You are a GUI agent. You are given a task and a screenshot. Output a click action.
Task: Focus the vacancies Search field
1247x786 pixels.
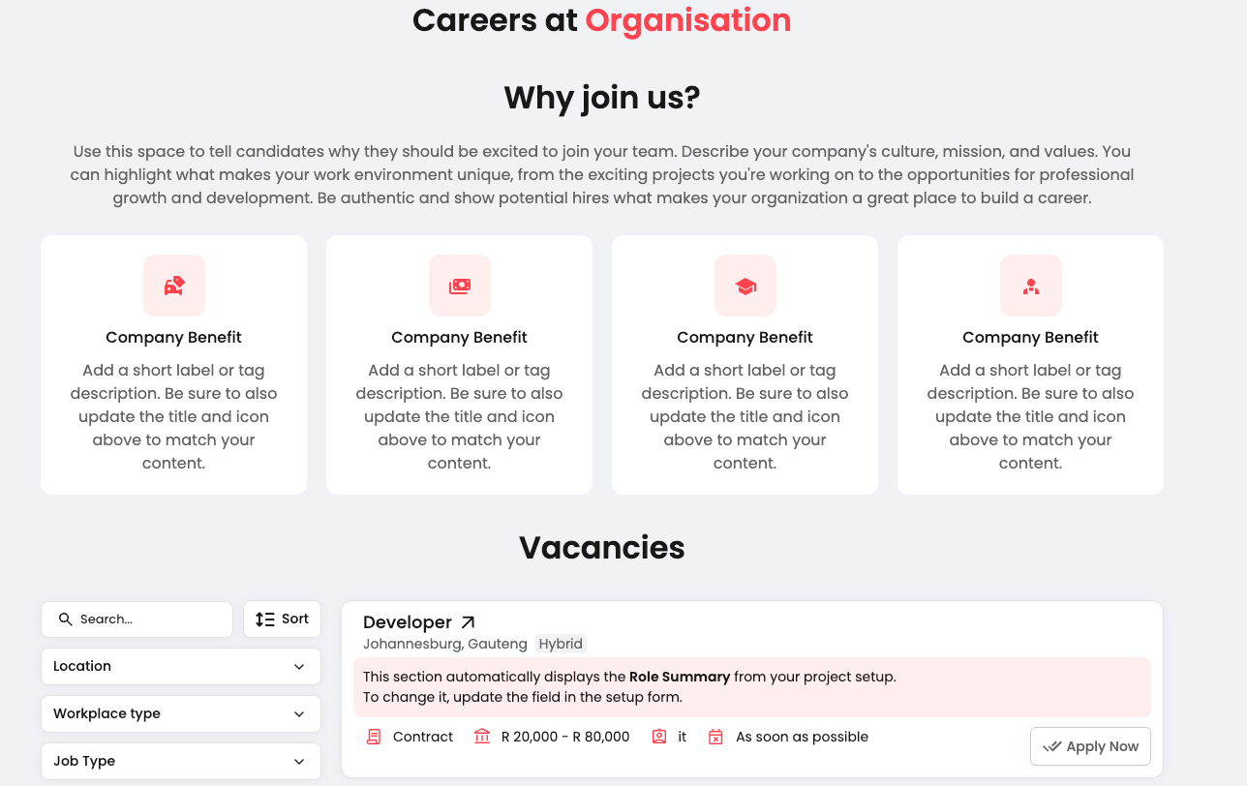145,620
